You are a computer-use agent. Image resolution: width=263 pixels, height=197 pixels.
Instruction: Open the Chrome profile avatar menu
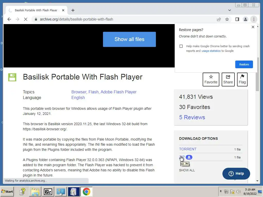point(245,19)
